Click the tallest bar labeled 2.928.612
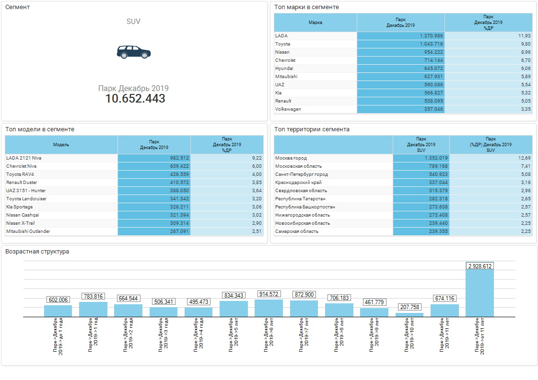This screenshot has width=538, height=380. pyautogui.click(x=480, y=293)
